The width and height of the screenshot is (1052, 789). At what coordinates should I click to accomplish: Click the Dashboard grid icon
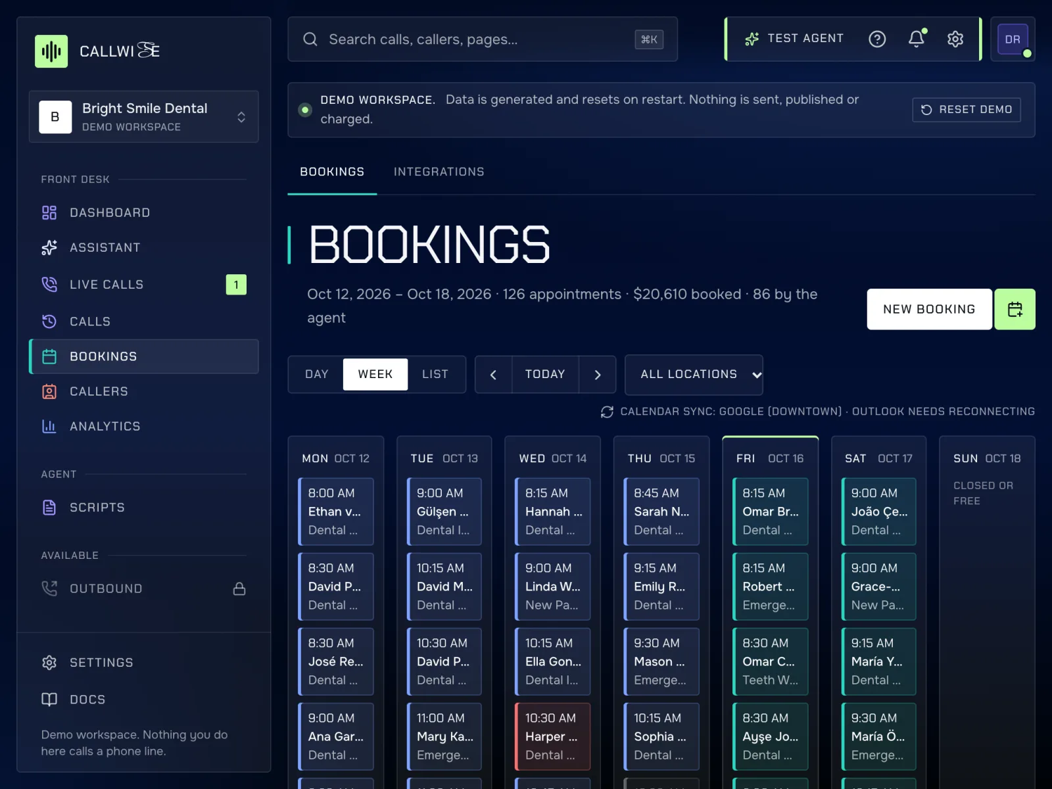pos(49,212)
